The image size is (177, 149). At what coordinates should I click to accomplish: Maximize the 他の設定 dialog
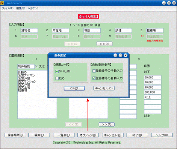[120, 55]
